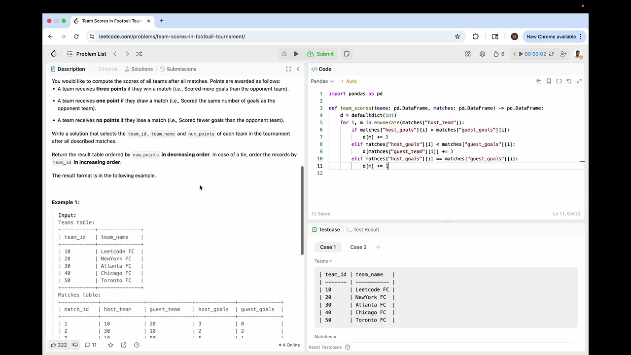
Task: Go back in Chrome
Action: [x=50, y=36]
